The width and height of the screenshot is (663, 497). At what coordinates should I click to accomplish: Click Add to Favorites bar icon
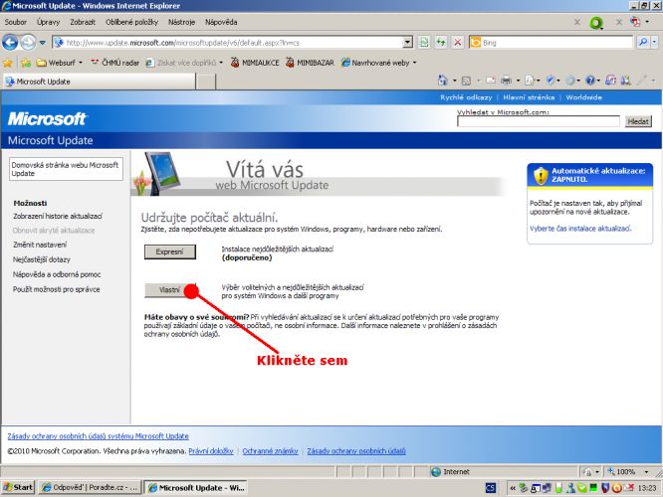click(x=26, y=63)
